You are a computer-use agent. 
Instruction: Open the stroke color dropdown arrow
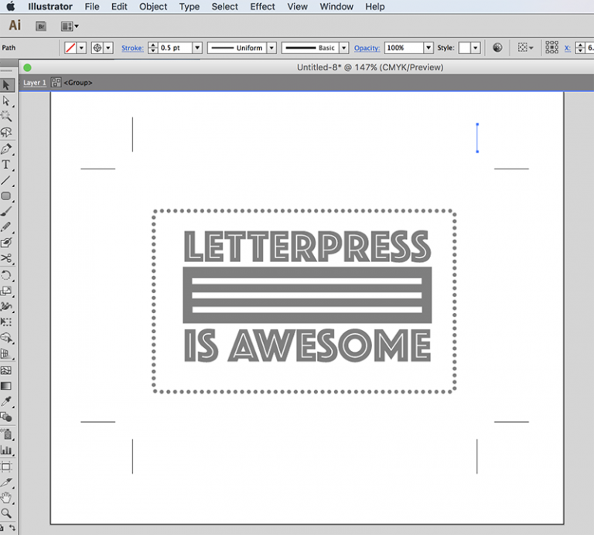(108, 48)
